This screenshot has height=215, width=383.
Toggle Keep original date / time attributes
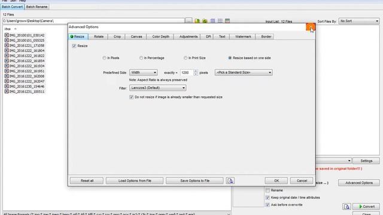click(x=268, y=198)
